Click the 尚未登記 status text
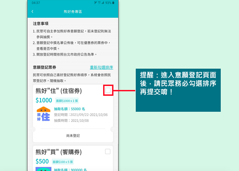This screenshot has width=239, height=171. [x=73, y=136]
